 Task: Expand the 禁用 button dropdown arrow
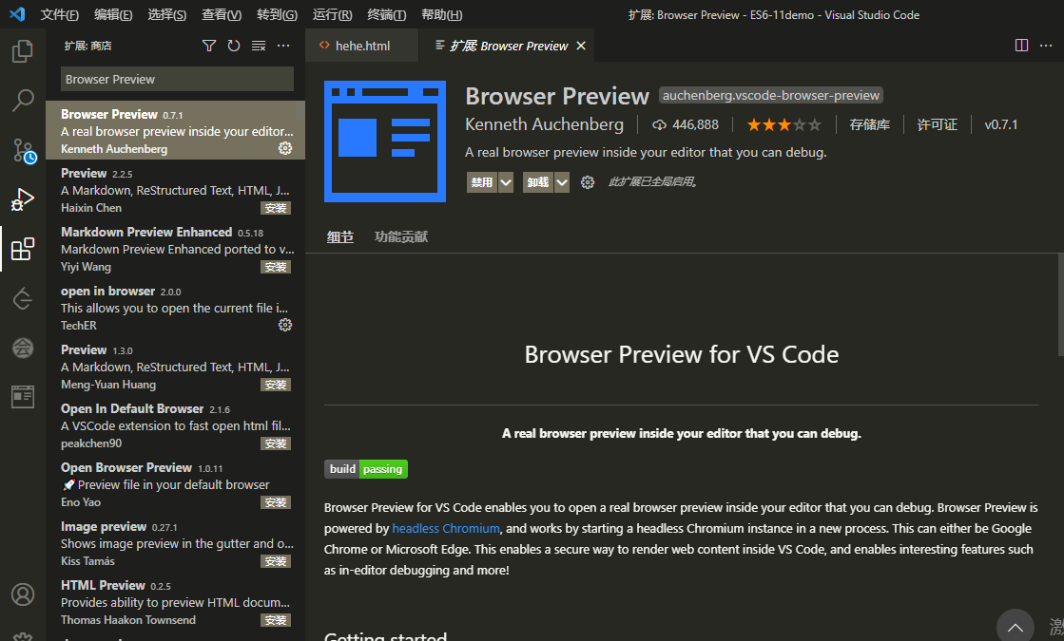(x=507, y=181)
